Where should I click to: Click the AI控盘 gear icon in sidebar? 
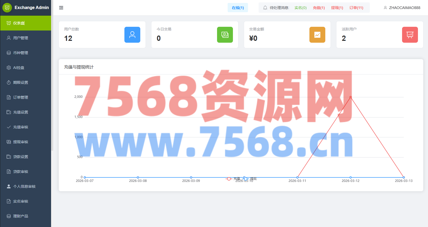point(9,68)
